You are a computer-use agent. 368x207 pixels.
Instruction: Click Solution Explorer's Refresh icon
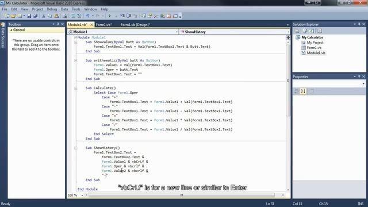(x=312, y=31)
